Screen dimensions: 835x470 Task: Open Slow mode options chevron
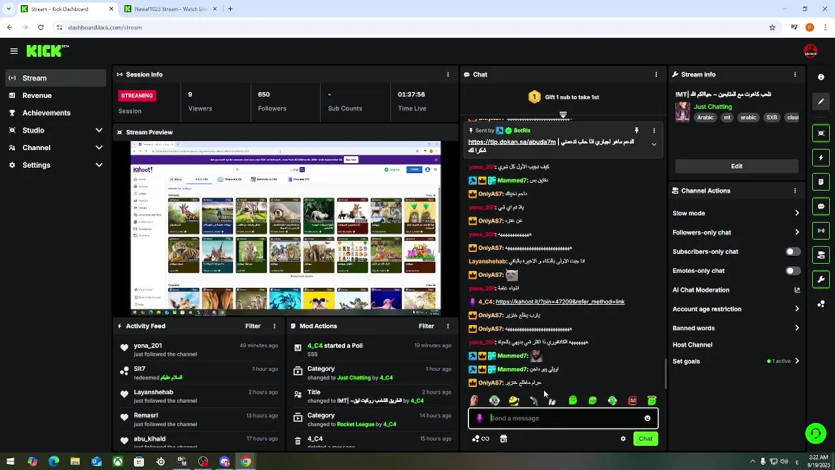point(797,213)
